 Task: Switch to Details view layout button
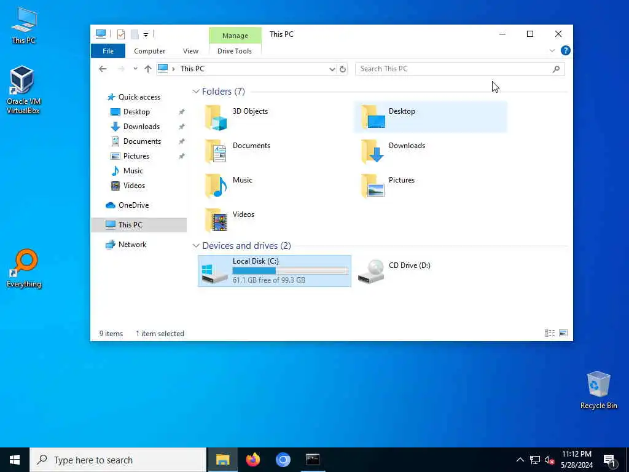(x=550, y=332)
